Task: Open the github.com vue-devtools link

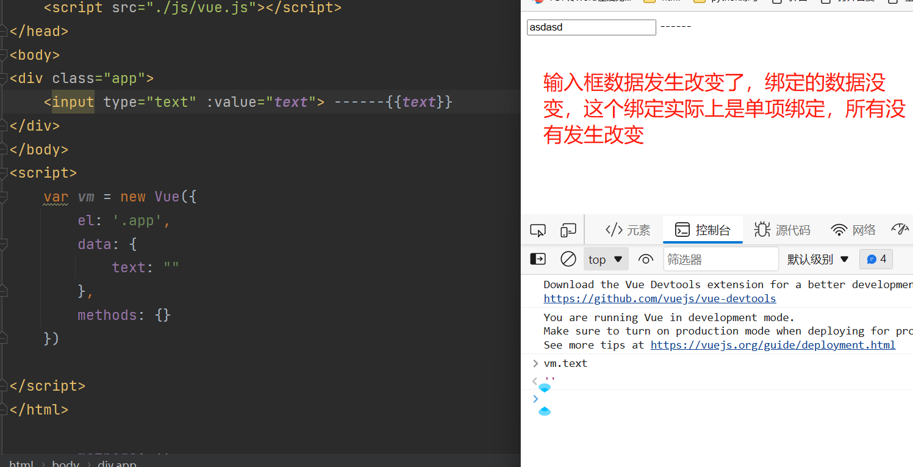Action: 660,299
